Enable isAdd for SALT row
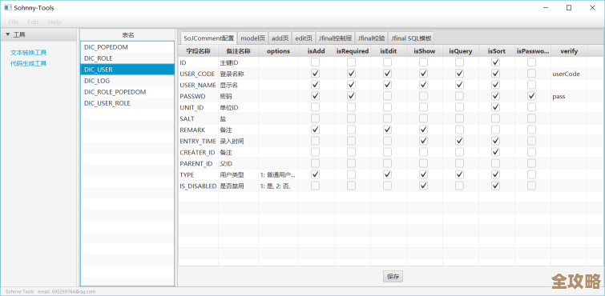The height and width of the screenshot is (296, 605). pyautogui.click(x=315, y=118)
